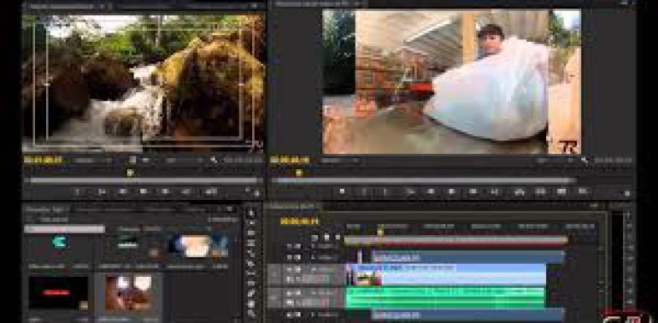Click the Play button in the Program monitor

pyautogui.click(x=451, y=191)
